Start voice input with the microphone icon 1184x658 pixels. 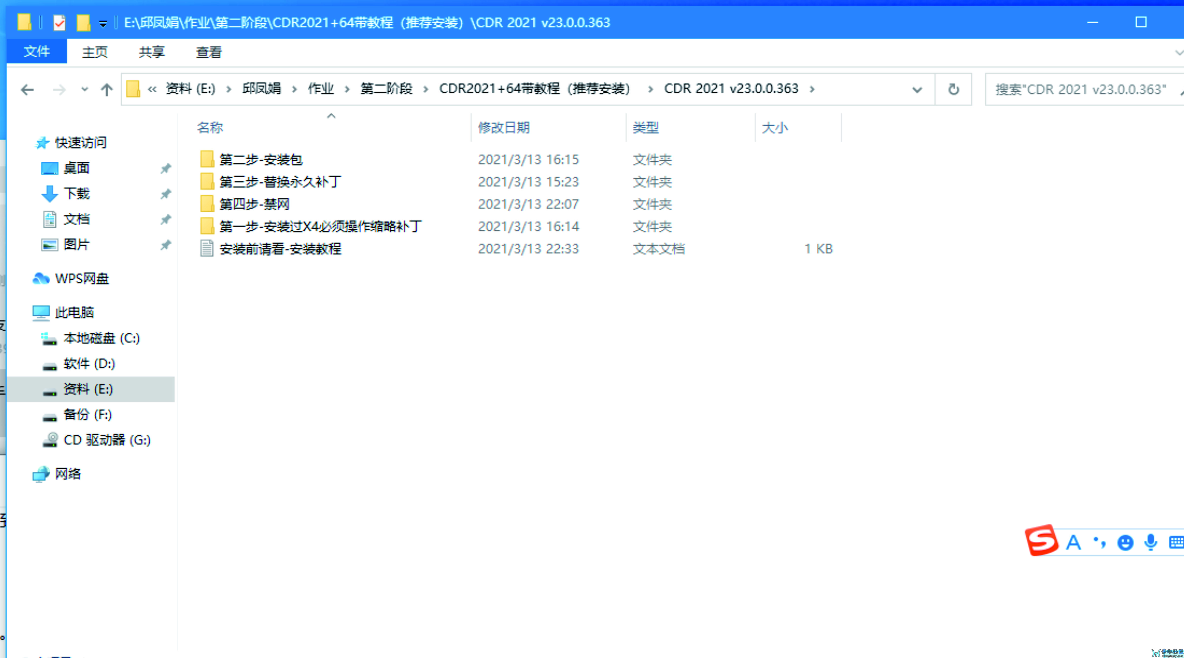tap(1151, 543)
